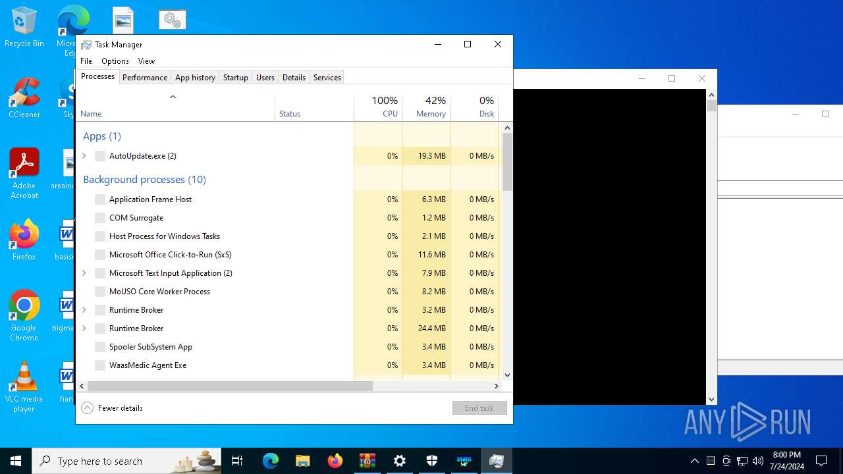Click the Spooler SubSystem App icon
This screenshot has height=474, width=843.
100,347
